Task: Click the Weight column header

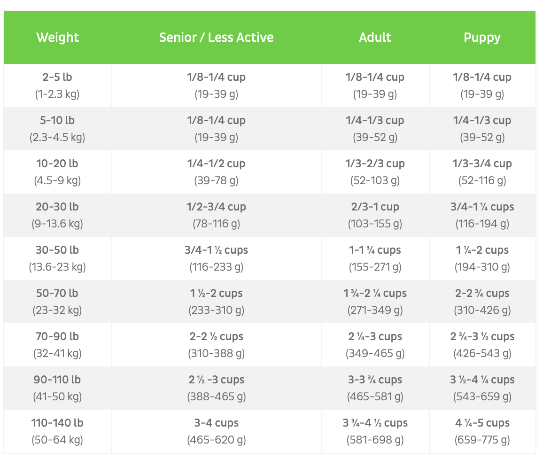Action: [57, 38]
